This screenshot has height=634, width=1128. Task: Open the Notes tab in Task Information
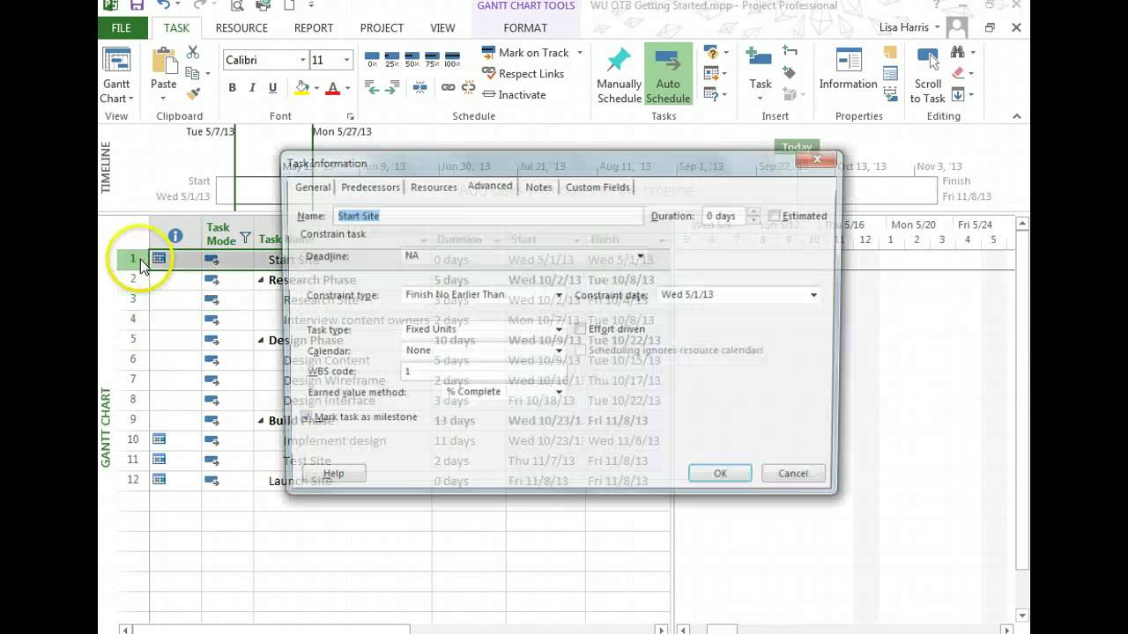point(538,188)
